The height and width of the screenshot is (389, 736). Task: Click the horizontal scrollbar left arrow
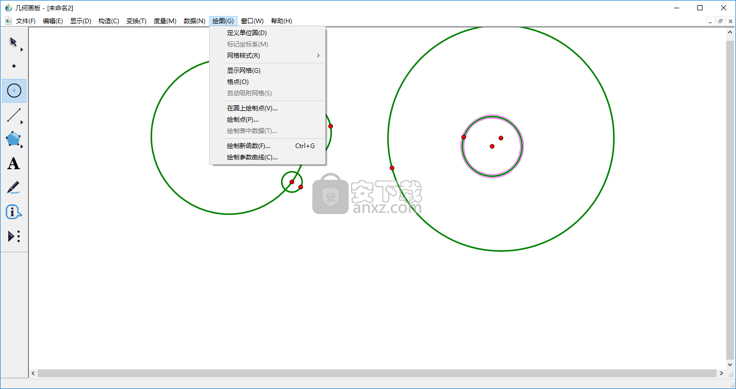pos(34,373)
